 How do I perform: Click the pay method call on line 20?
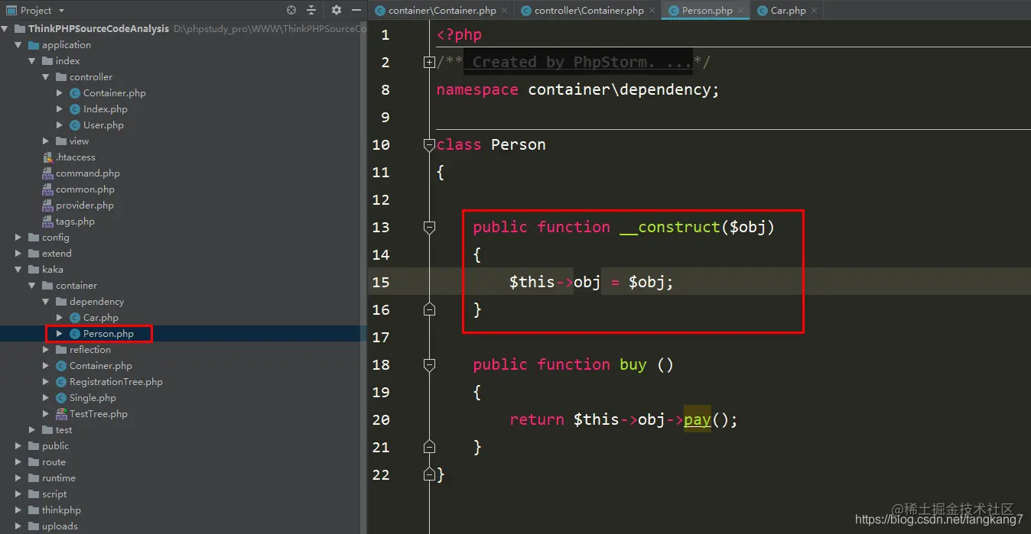pos(698,419)
